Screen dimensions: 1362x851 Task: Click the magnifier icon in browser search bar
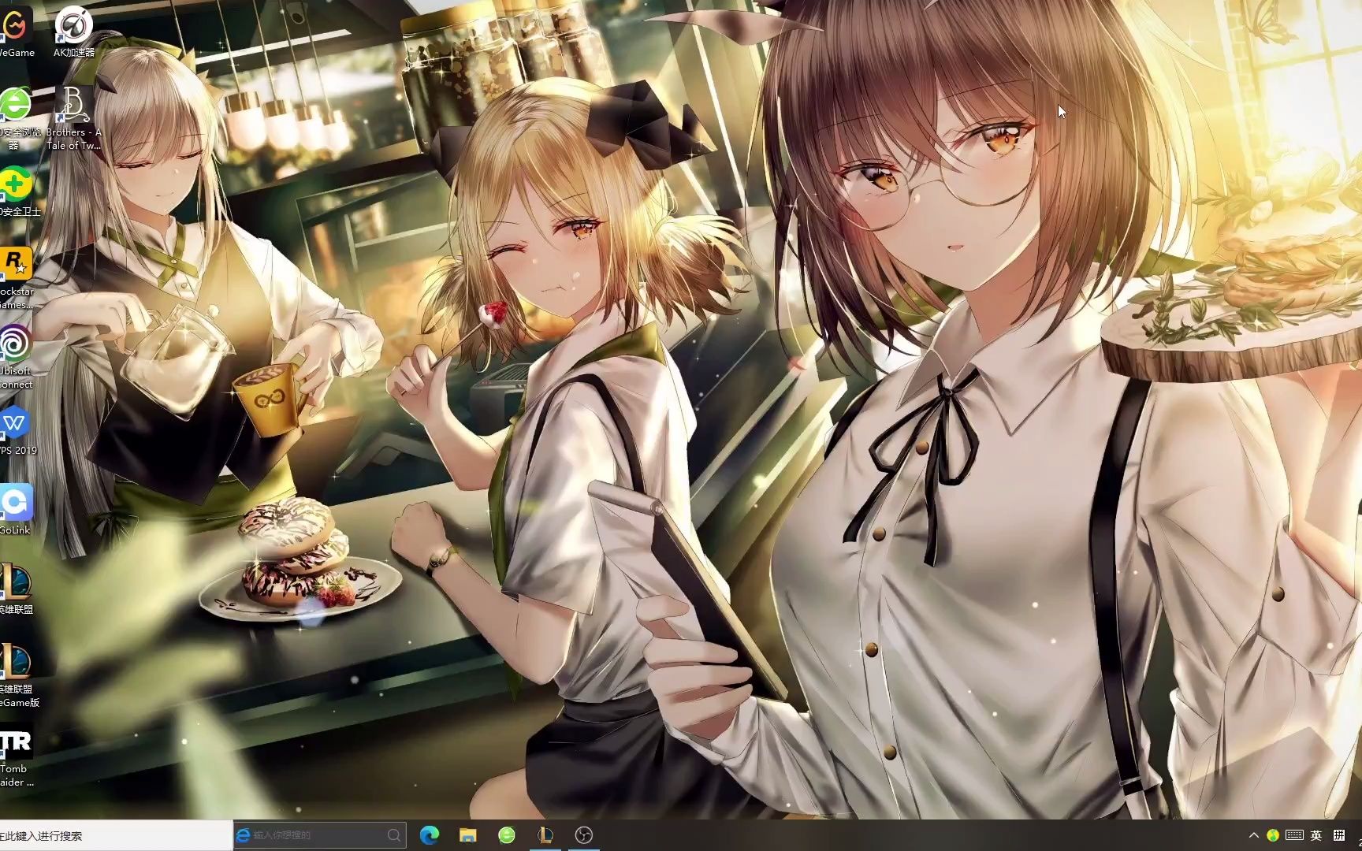pyautogui.click(x=394, y=835)
